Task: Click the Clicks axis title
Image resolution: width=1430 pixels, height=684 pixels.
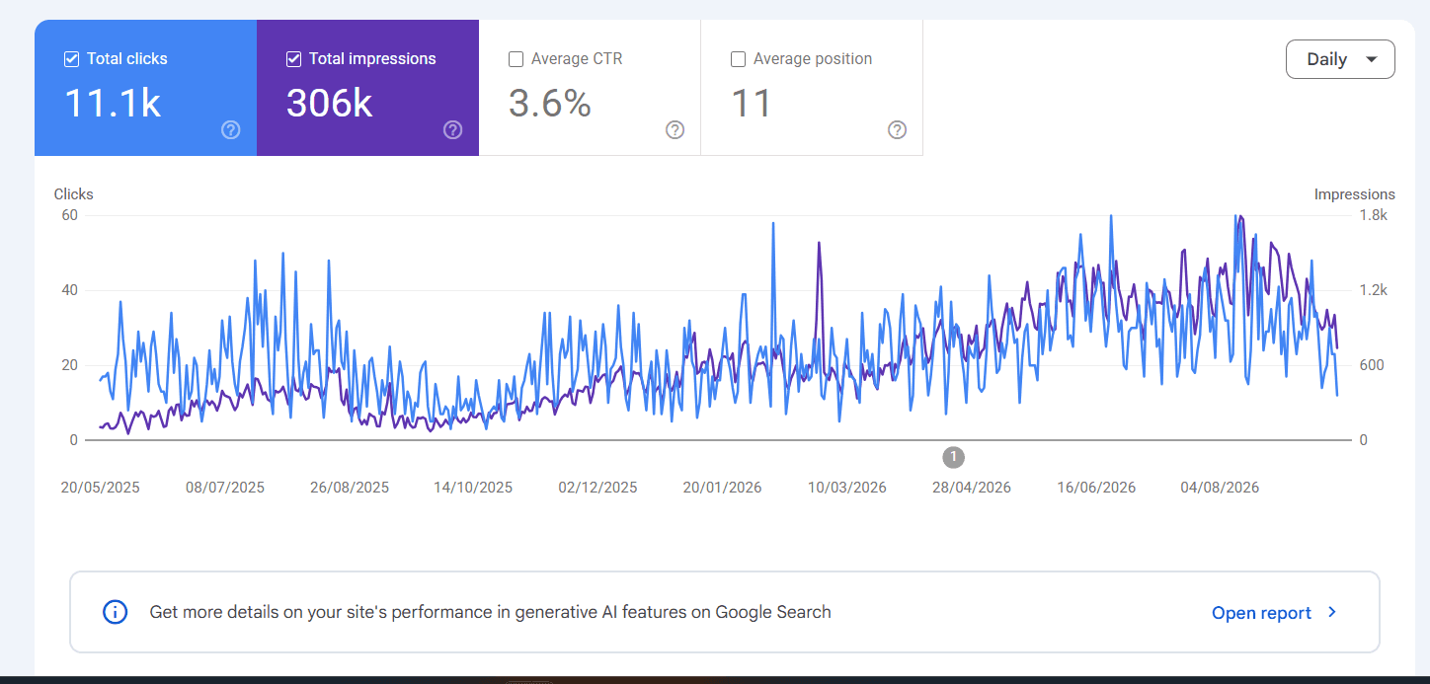Action: (74, 194)
